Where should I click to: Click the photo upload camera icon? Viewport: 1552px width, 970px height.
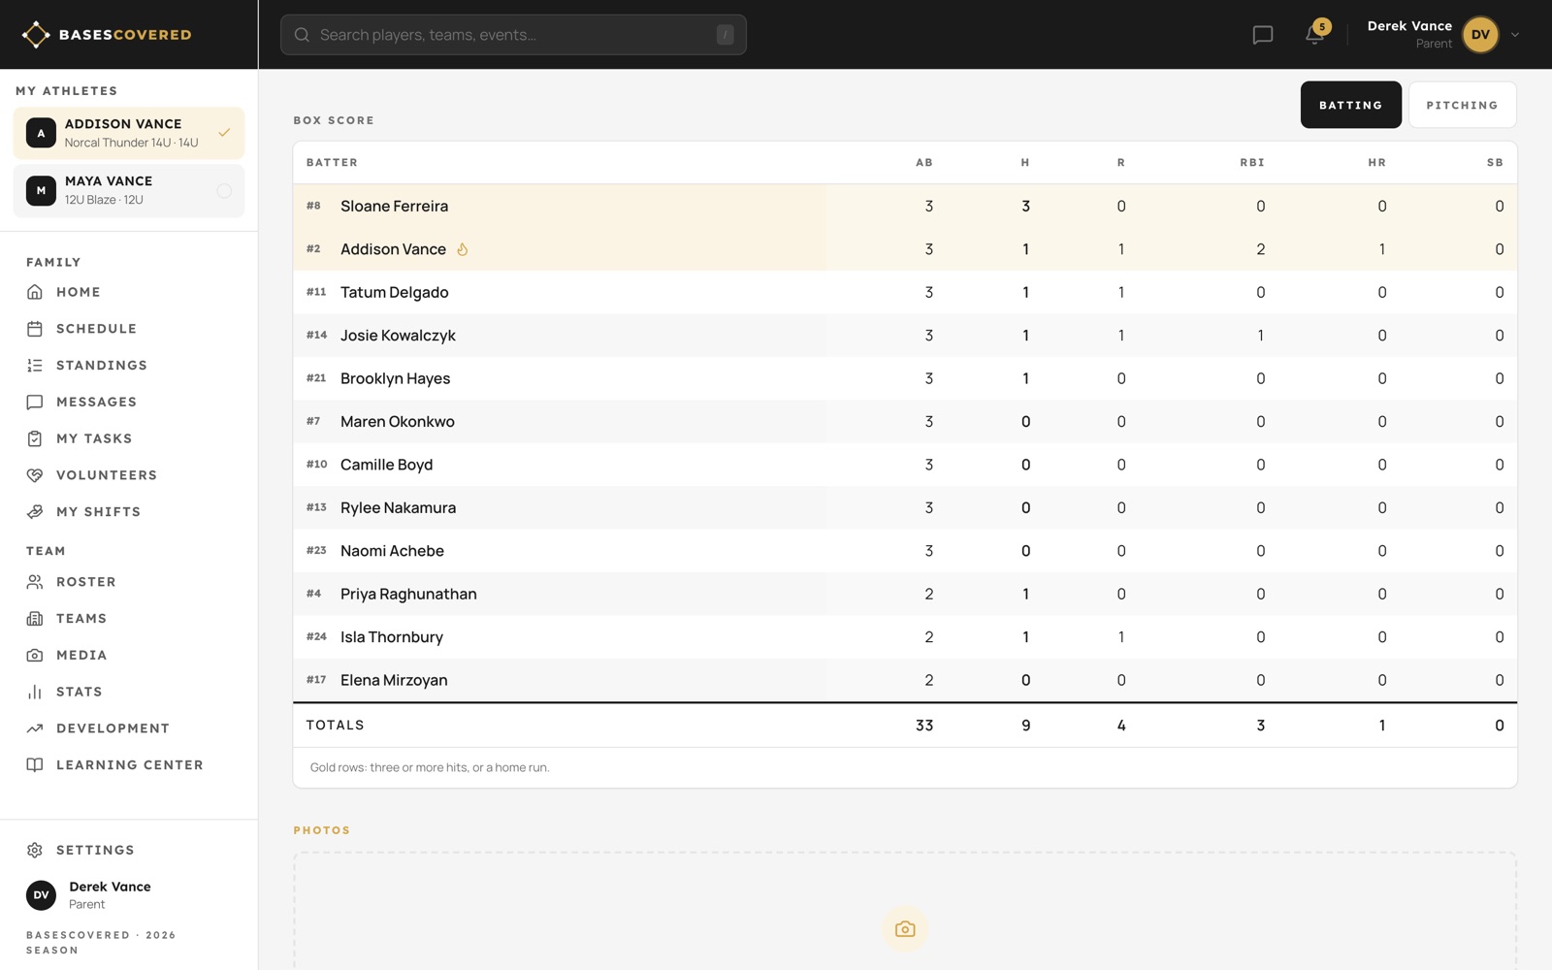[x=905, y=929]
